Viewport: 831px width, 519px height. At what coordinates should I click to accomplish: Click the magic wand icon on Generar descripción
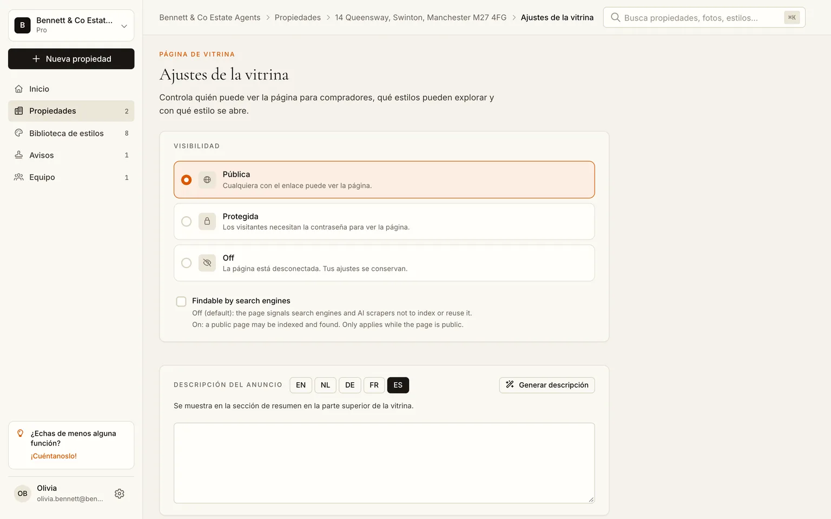(510, 384)
